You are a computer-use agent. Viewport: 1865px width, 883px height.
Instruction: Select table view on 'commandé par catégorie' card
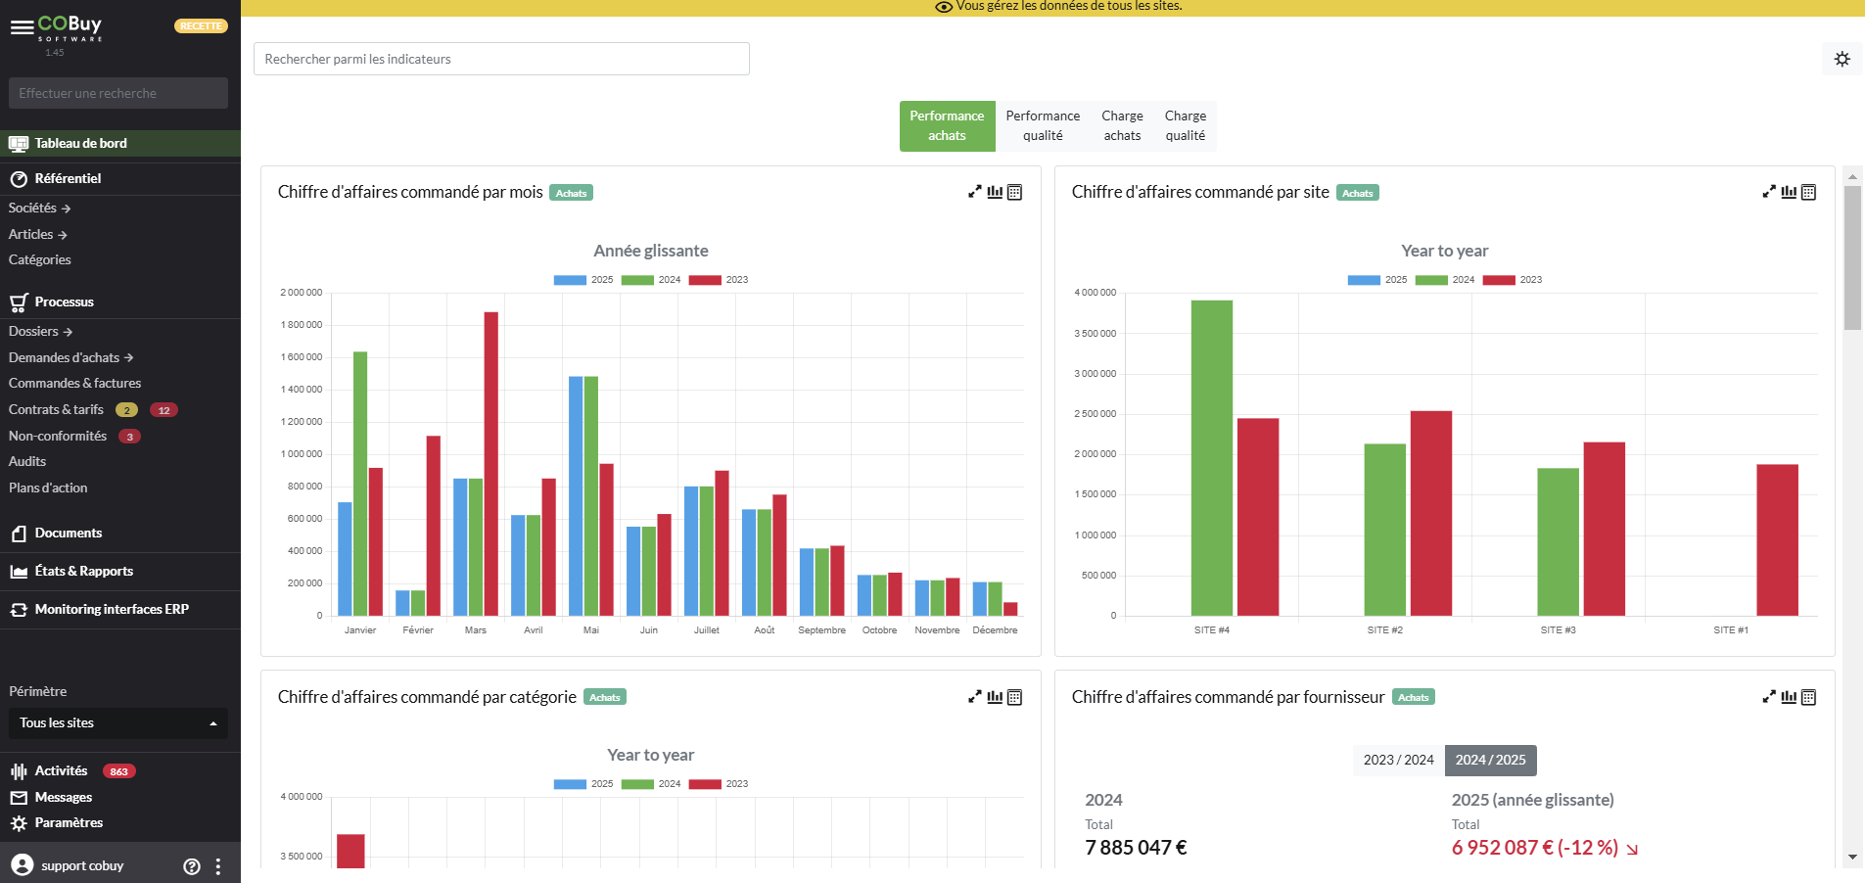click(x=1015, y=697)
